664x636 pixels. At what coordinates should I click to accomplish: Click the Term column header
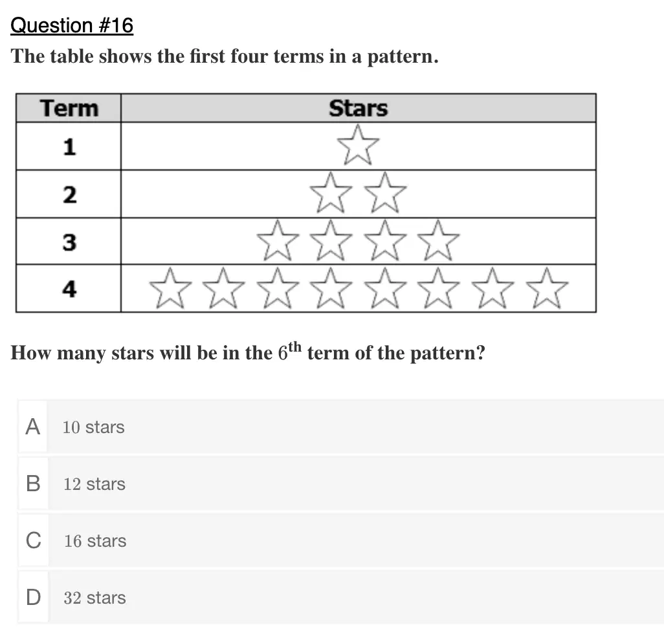tap(69, 108)
